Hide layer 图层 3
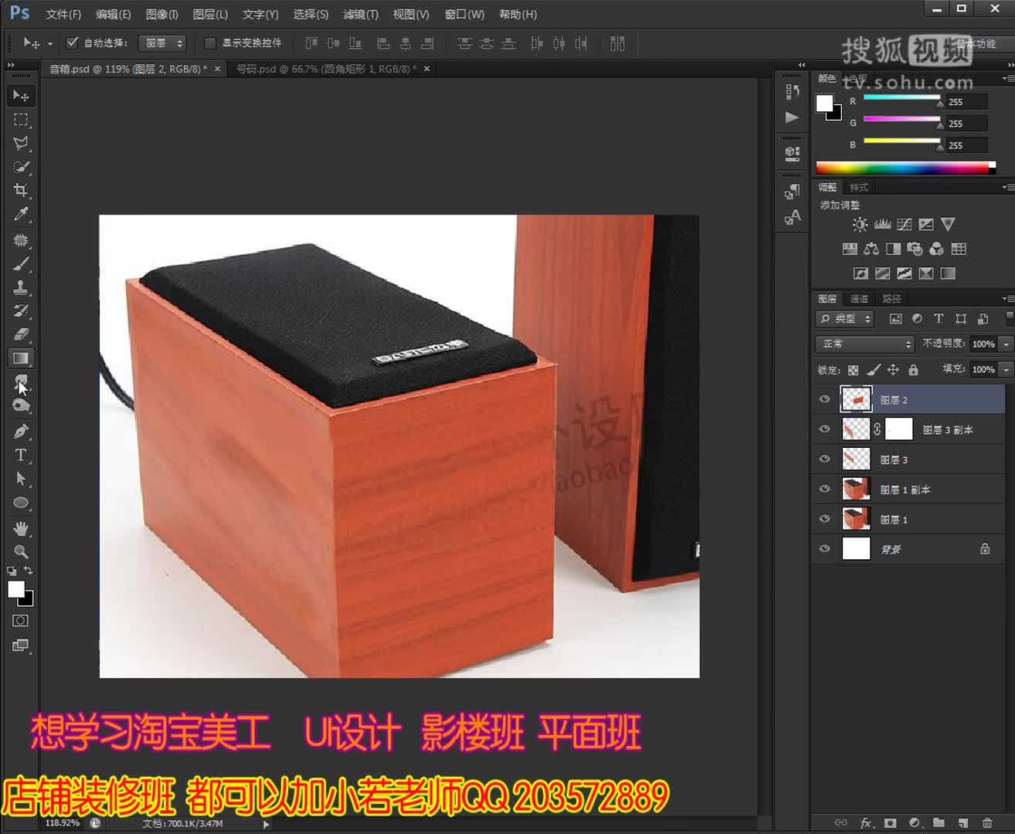This screenshot has width=1015, height=834. pyautogui.click(x=824, y=459)
